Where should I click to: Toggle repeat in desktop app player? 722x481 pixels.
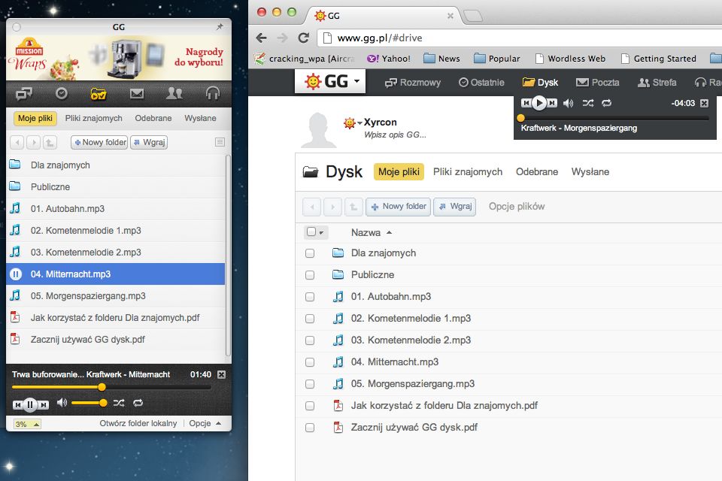point(138,403)
